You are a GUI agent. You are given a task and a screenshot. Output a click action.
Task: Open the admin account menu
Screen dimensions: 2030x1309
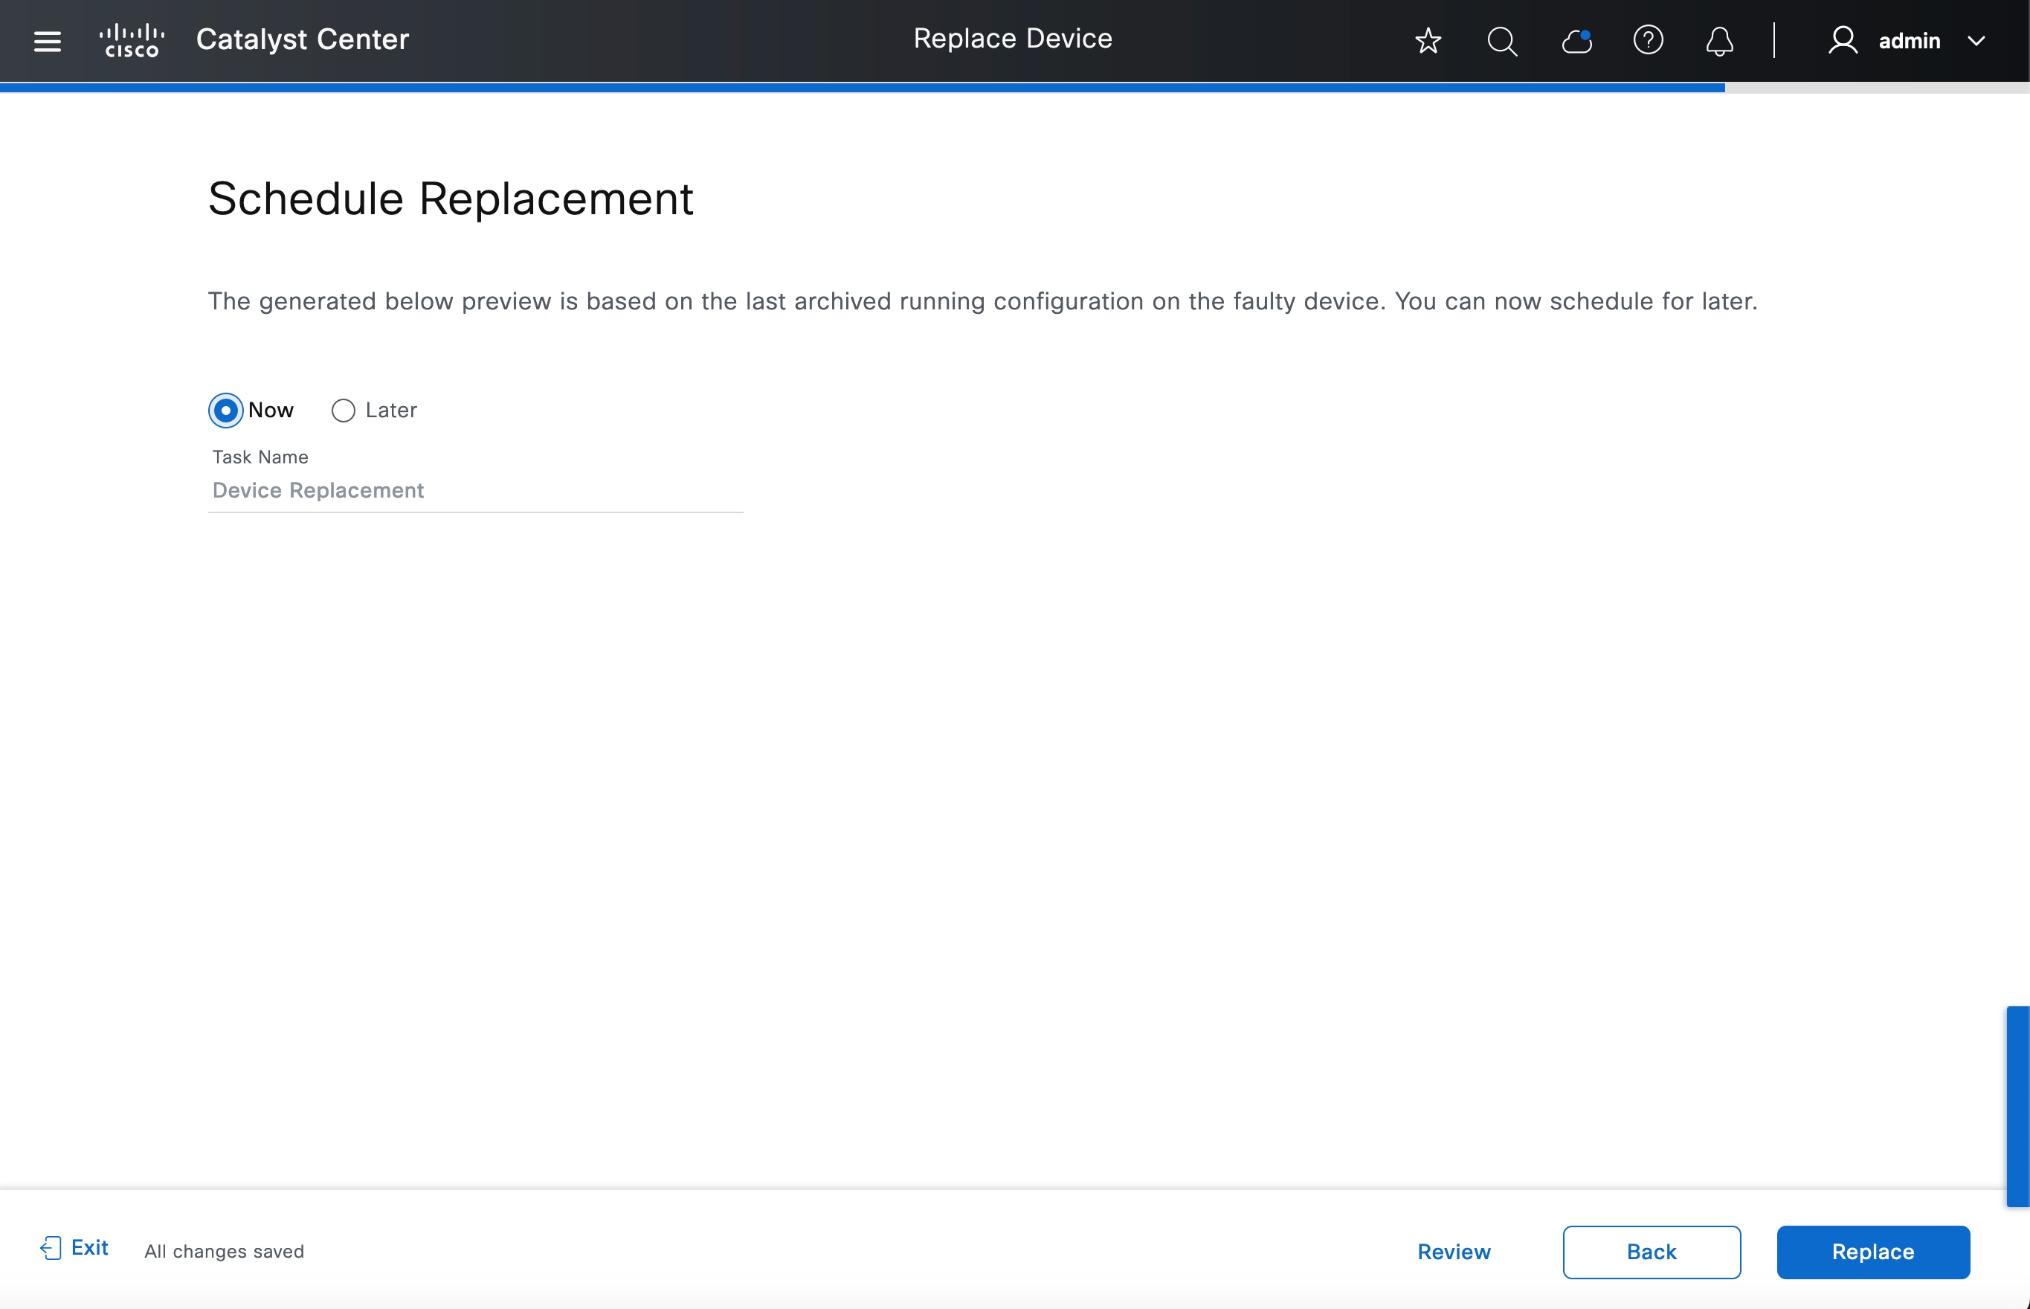coord(1909,41)
